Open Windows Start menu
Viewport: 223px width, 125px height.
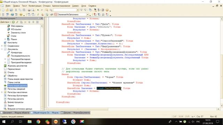coord(4,122)
